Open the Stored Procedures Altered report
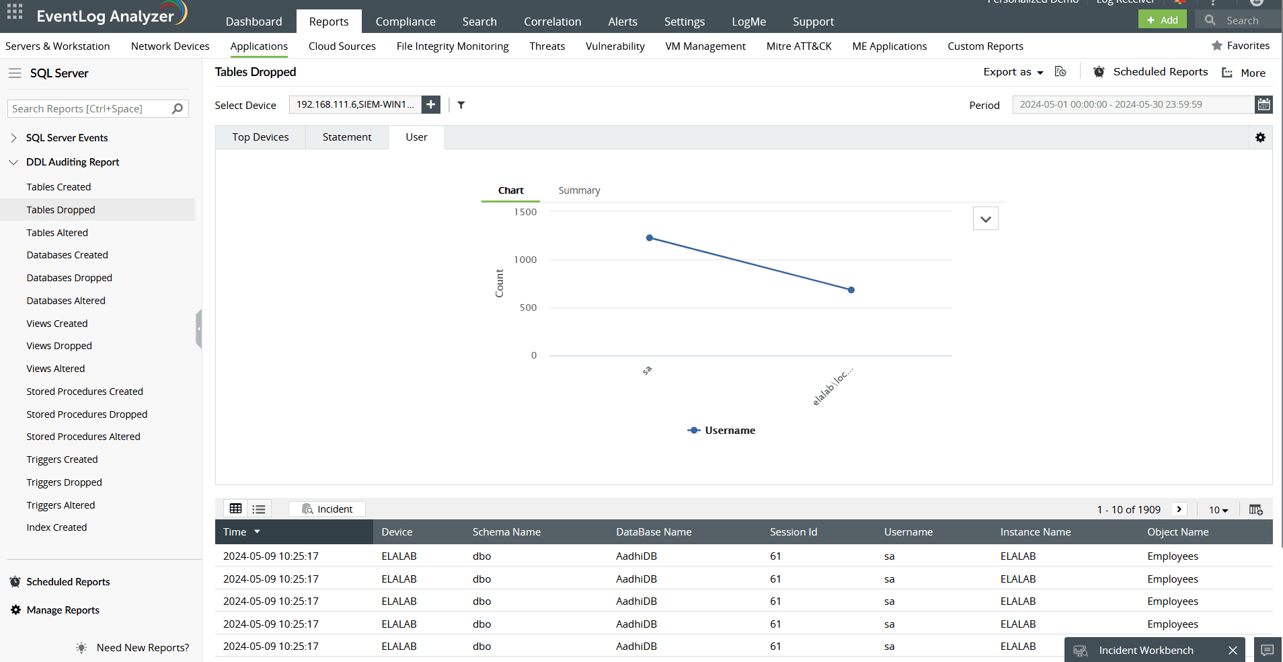 pyautogui.click(x=83, y=437)
